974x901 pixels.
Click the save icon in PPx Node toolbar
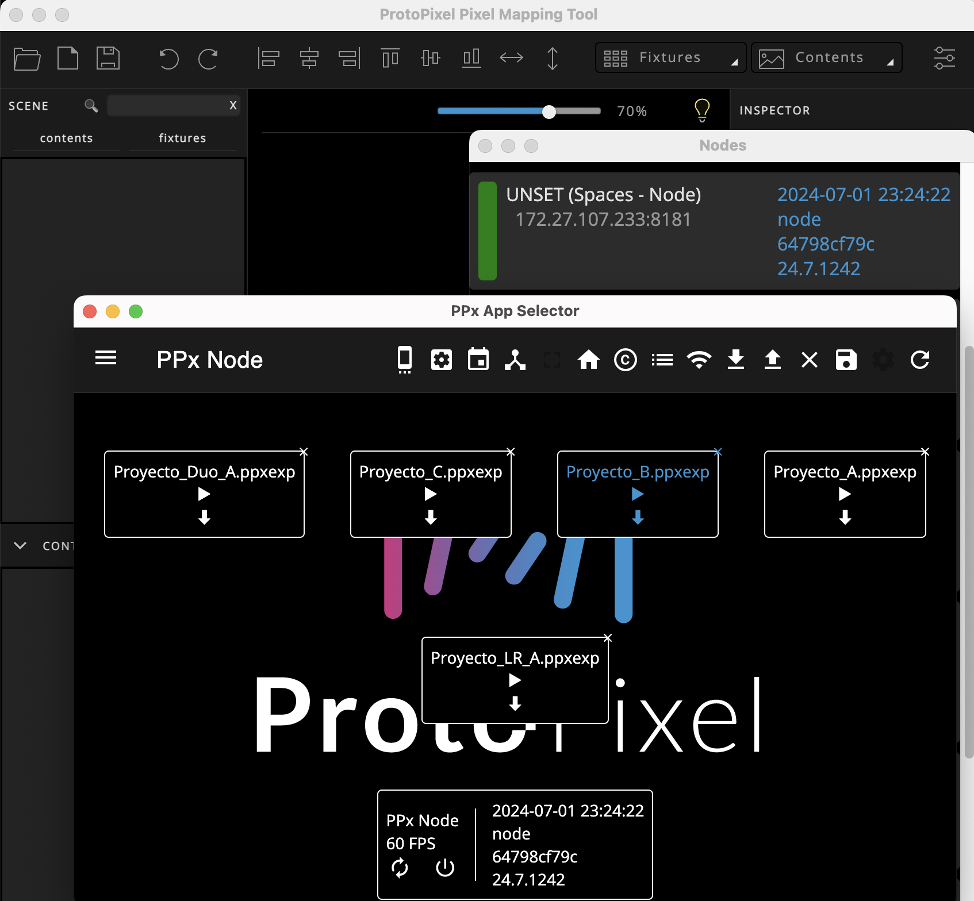coord(846,360)
